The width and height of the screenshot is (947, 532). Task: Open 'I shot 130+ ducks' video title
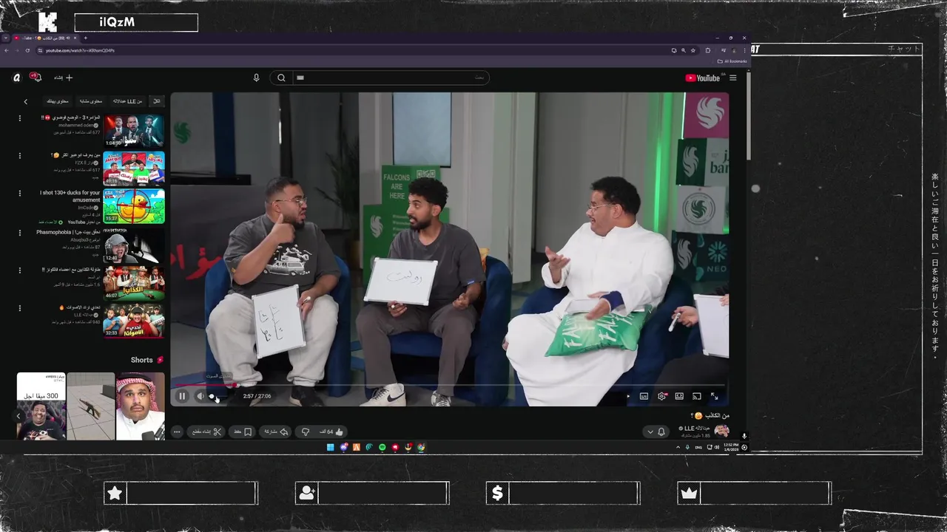point(70,197)
